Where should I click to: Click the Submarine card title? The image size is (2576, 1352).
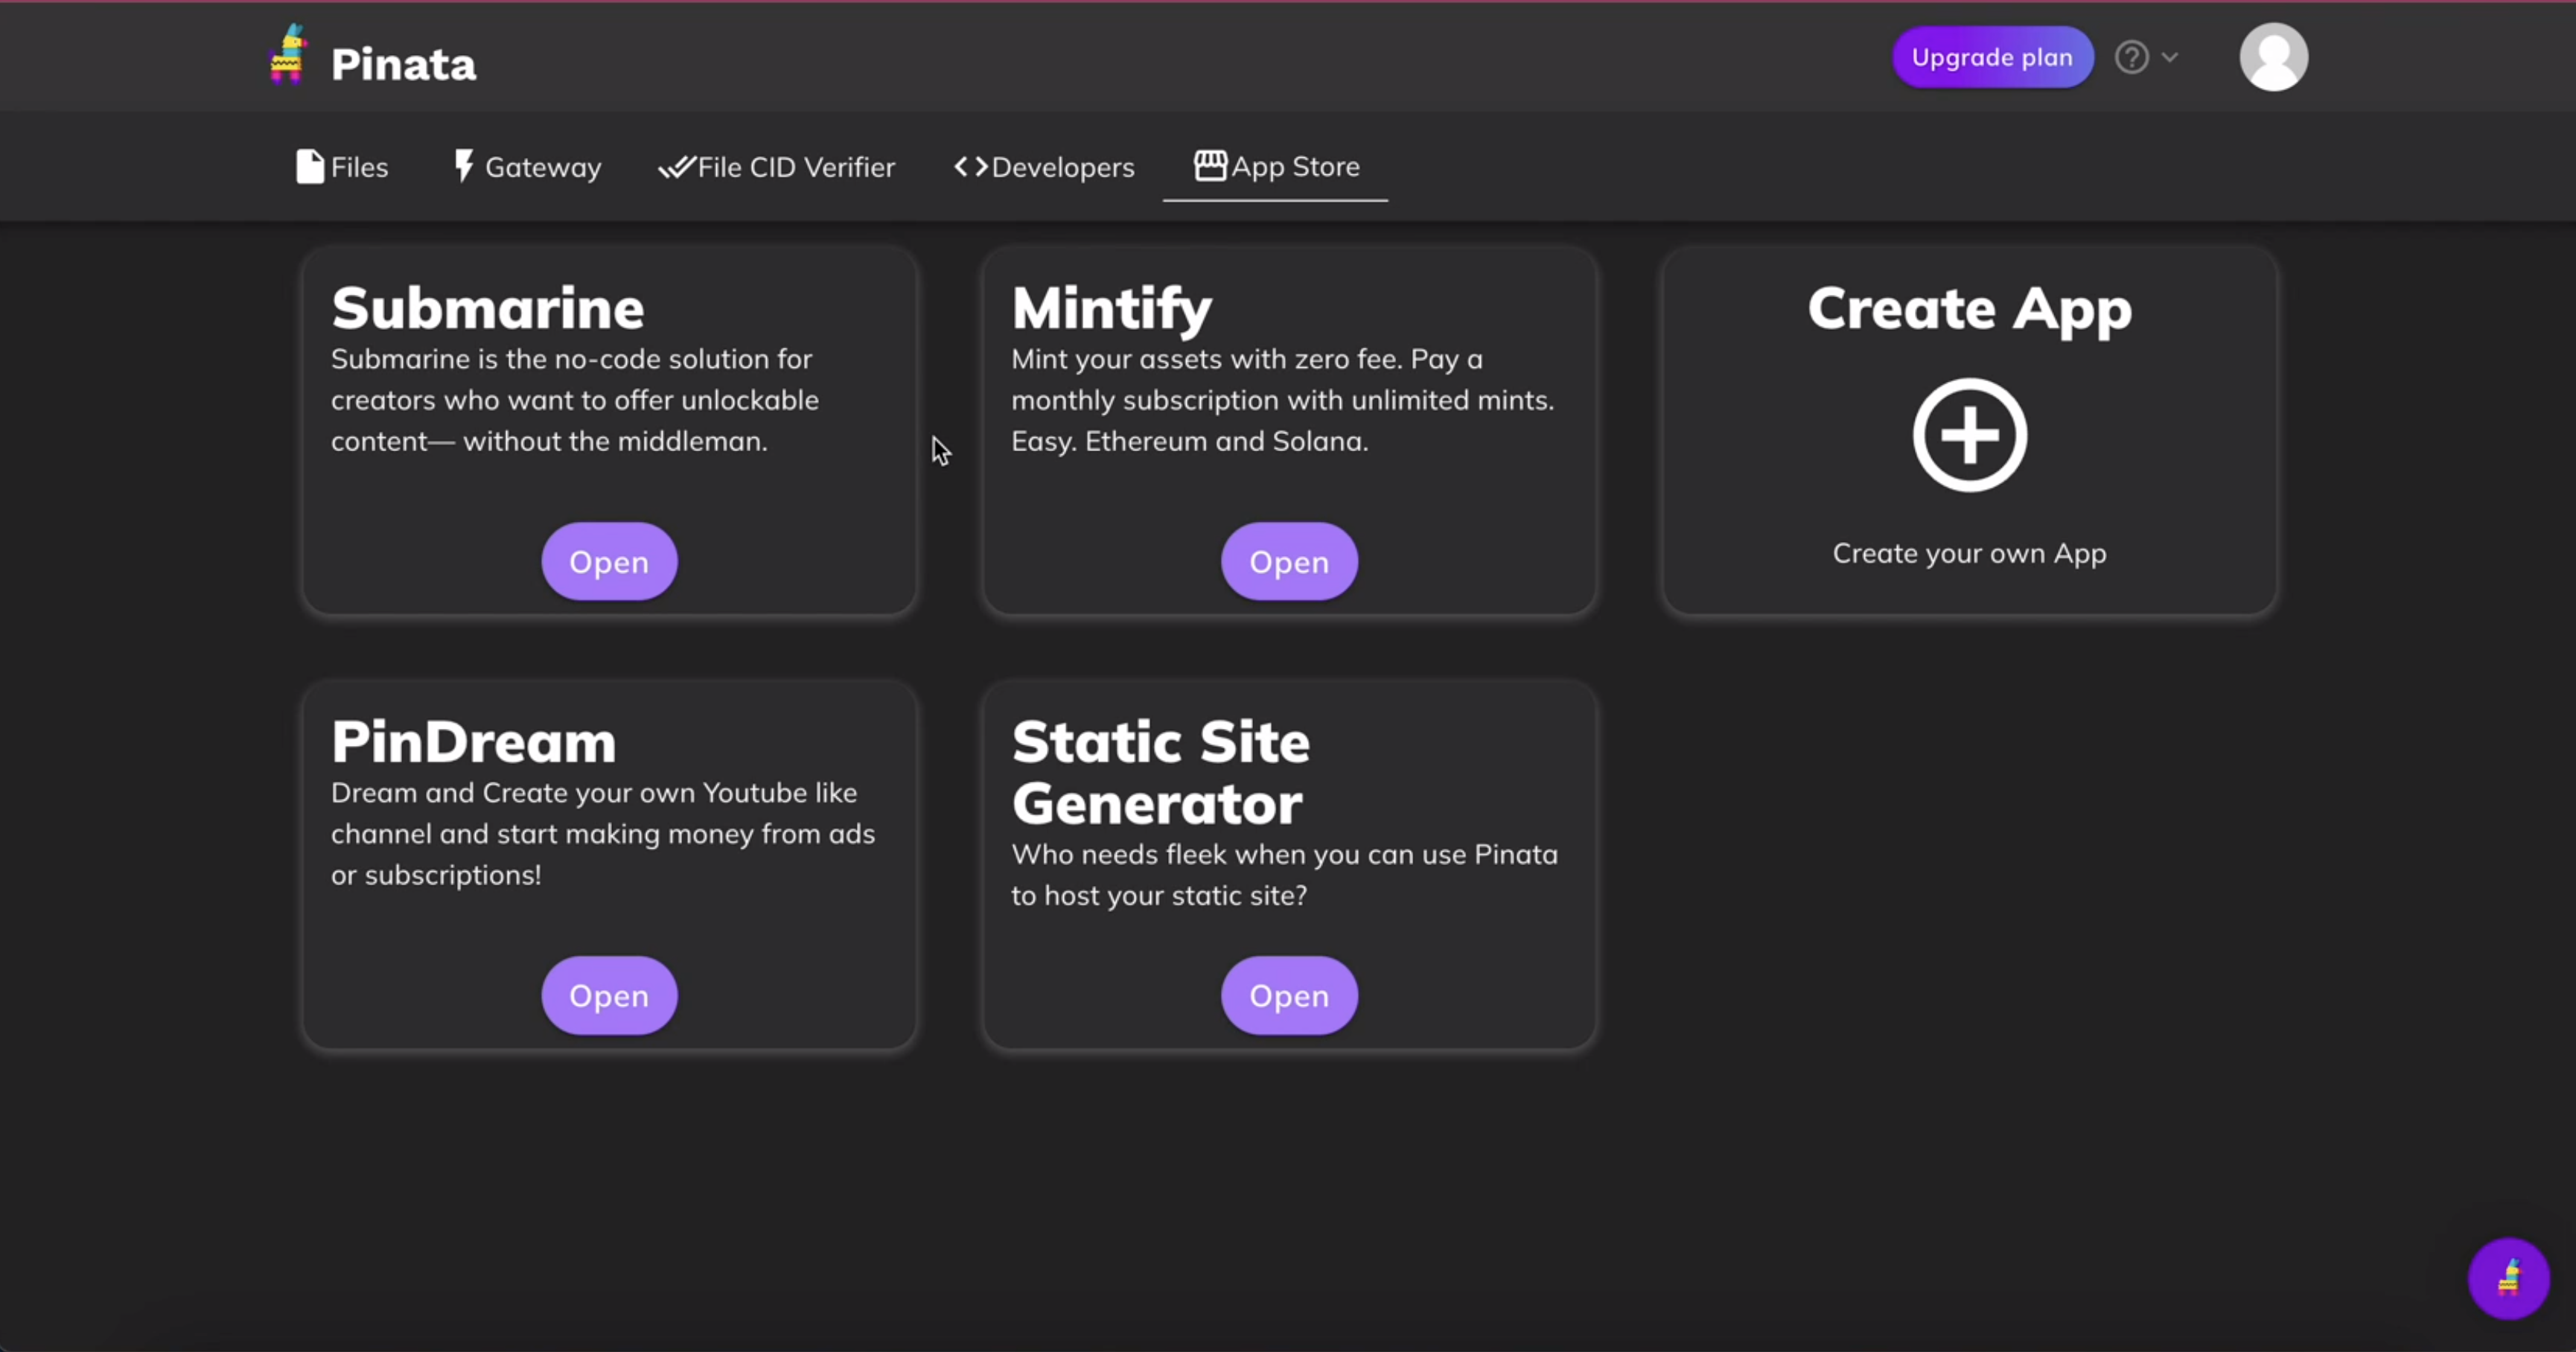tap(488, 308)
